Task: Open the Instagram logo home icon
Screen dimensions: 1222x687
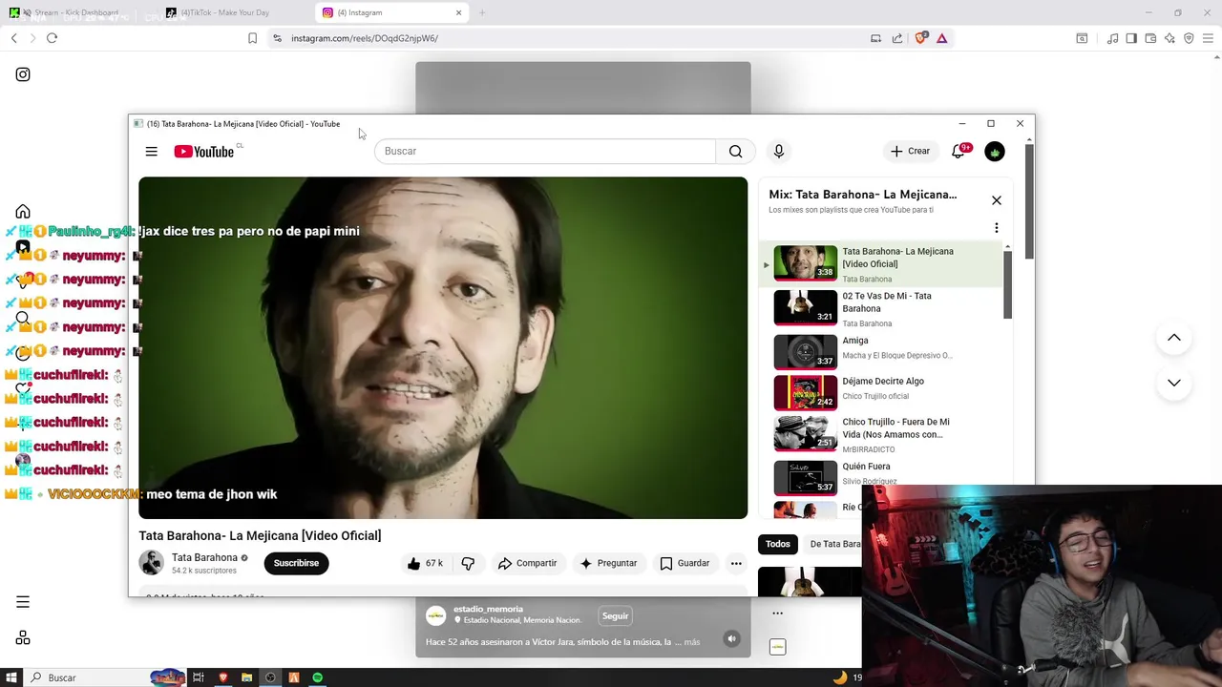Action: click(23, 74)
